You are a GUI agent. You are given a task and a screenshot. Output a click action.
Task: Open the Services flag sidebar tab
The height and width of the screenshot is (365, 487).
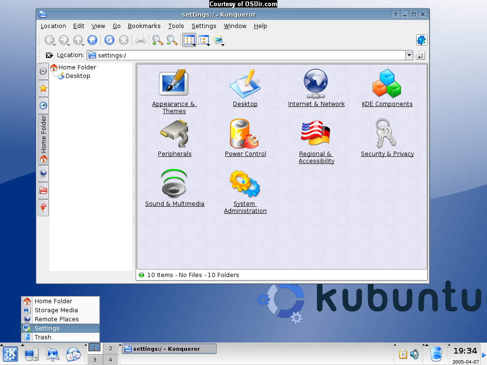click(x=43, y=207)
